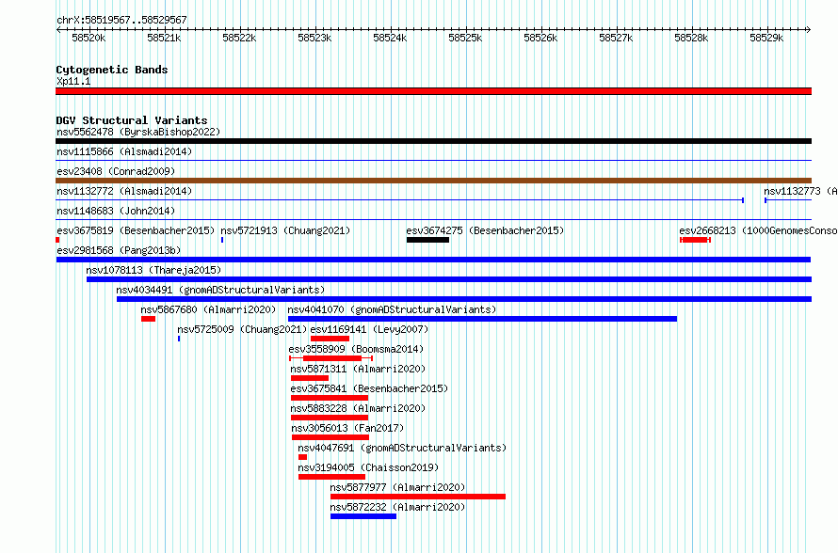Select the red nsv3056013 variant bar

[x=330, y=437]
